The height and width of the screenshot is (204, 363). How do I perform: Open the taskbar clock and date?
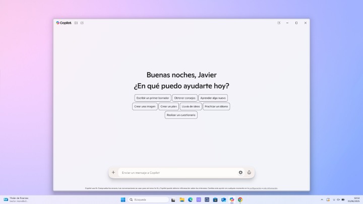354,199
